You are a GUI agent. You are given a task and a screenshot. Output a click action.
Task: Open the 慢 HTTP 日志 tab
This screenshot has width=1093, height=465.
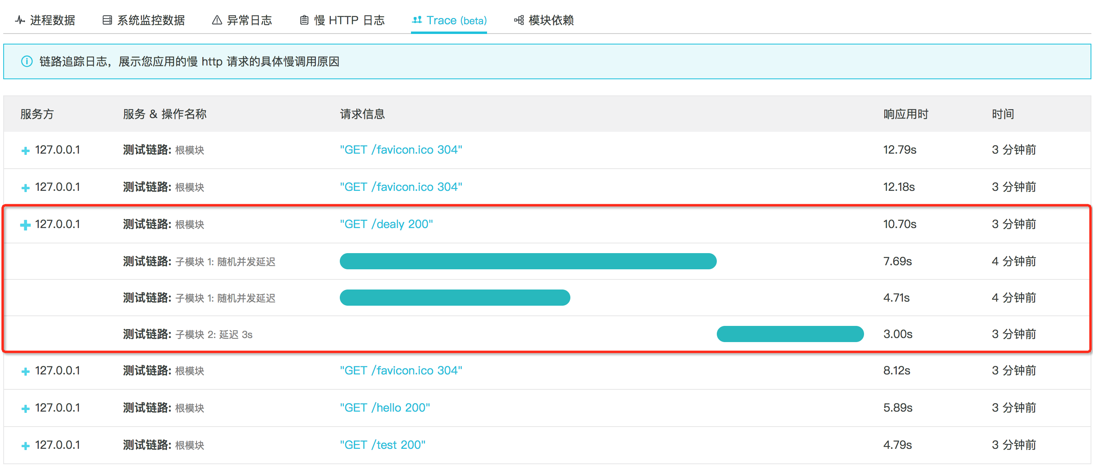click(x=349, y=20)
